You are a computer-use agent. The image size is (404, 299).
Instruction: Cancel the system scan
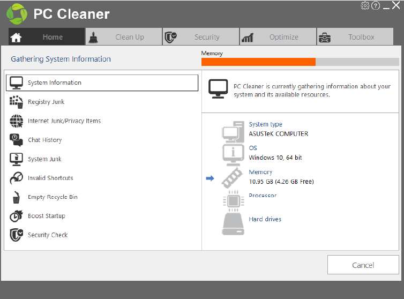point(363,265)
